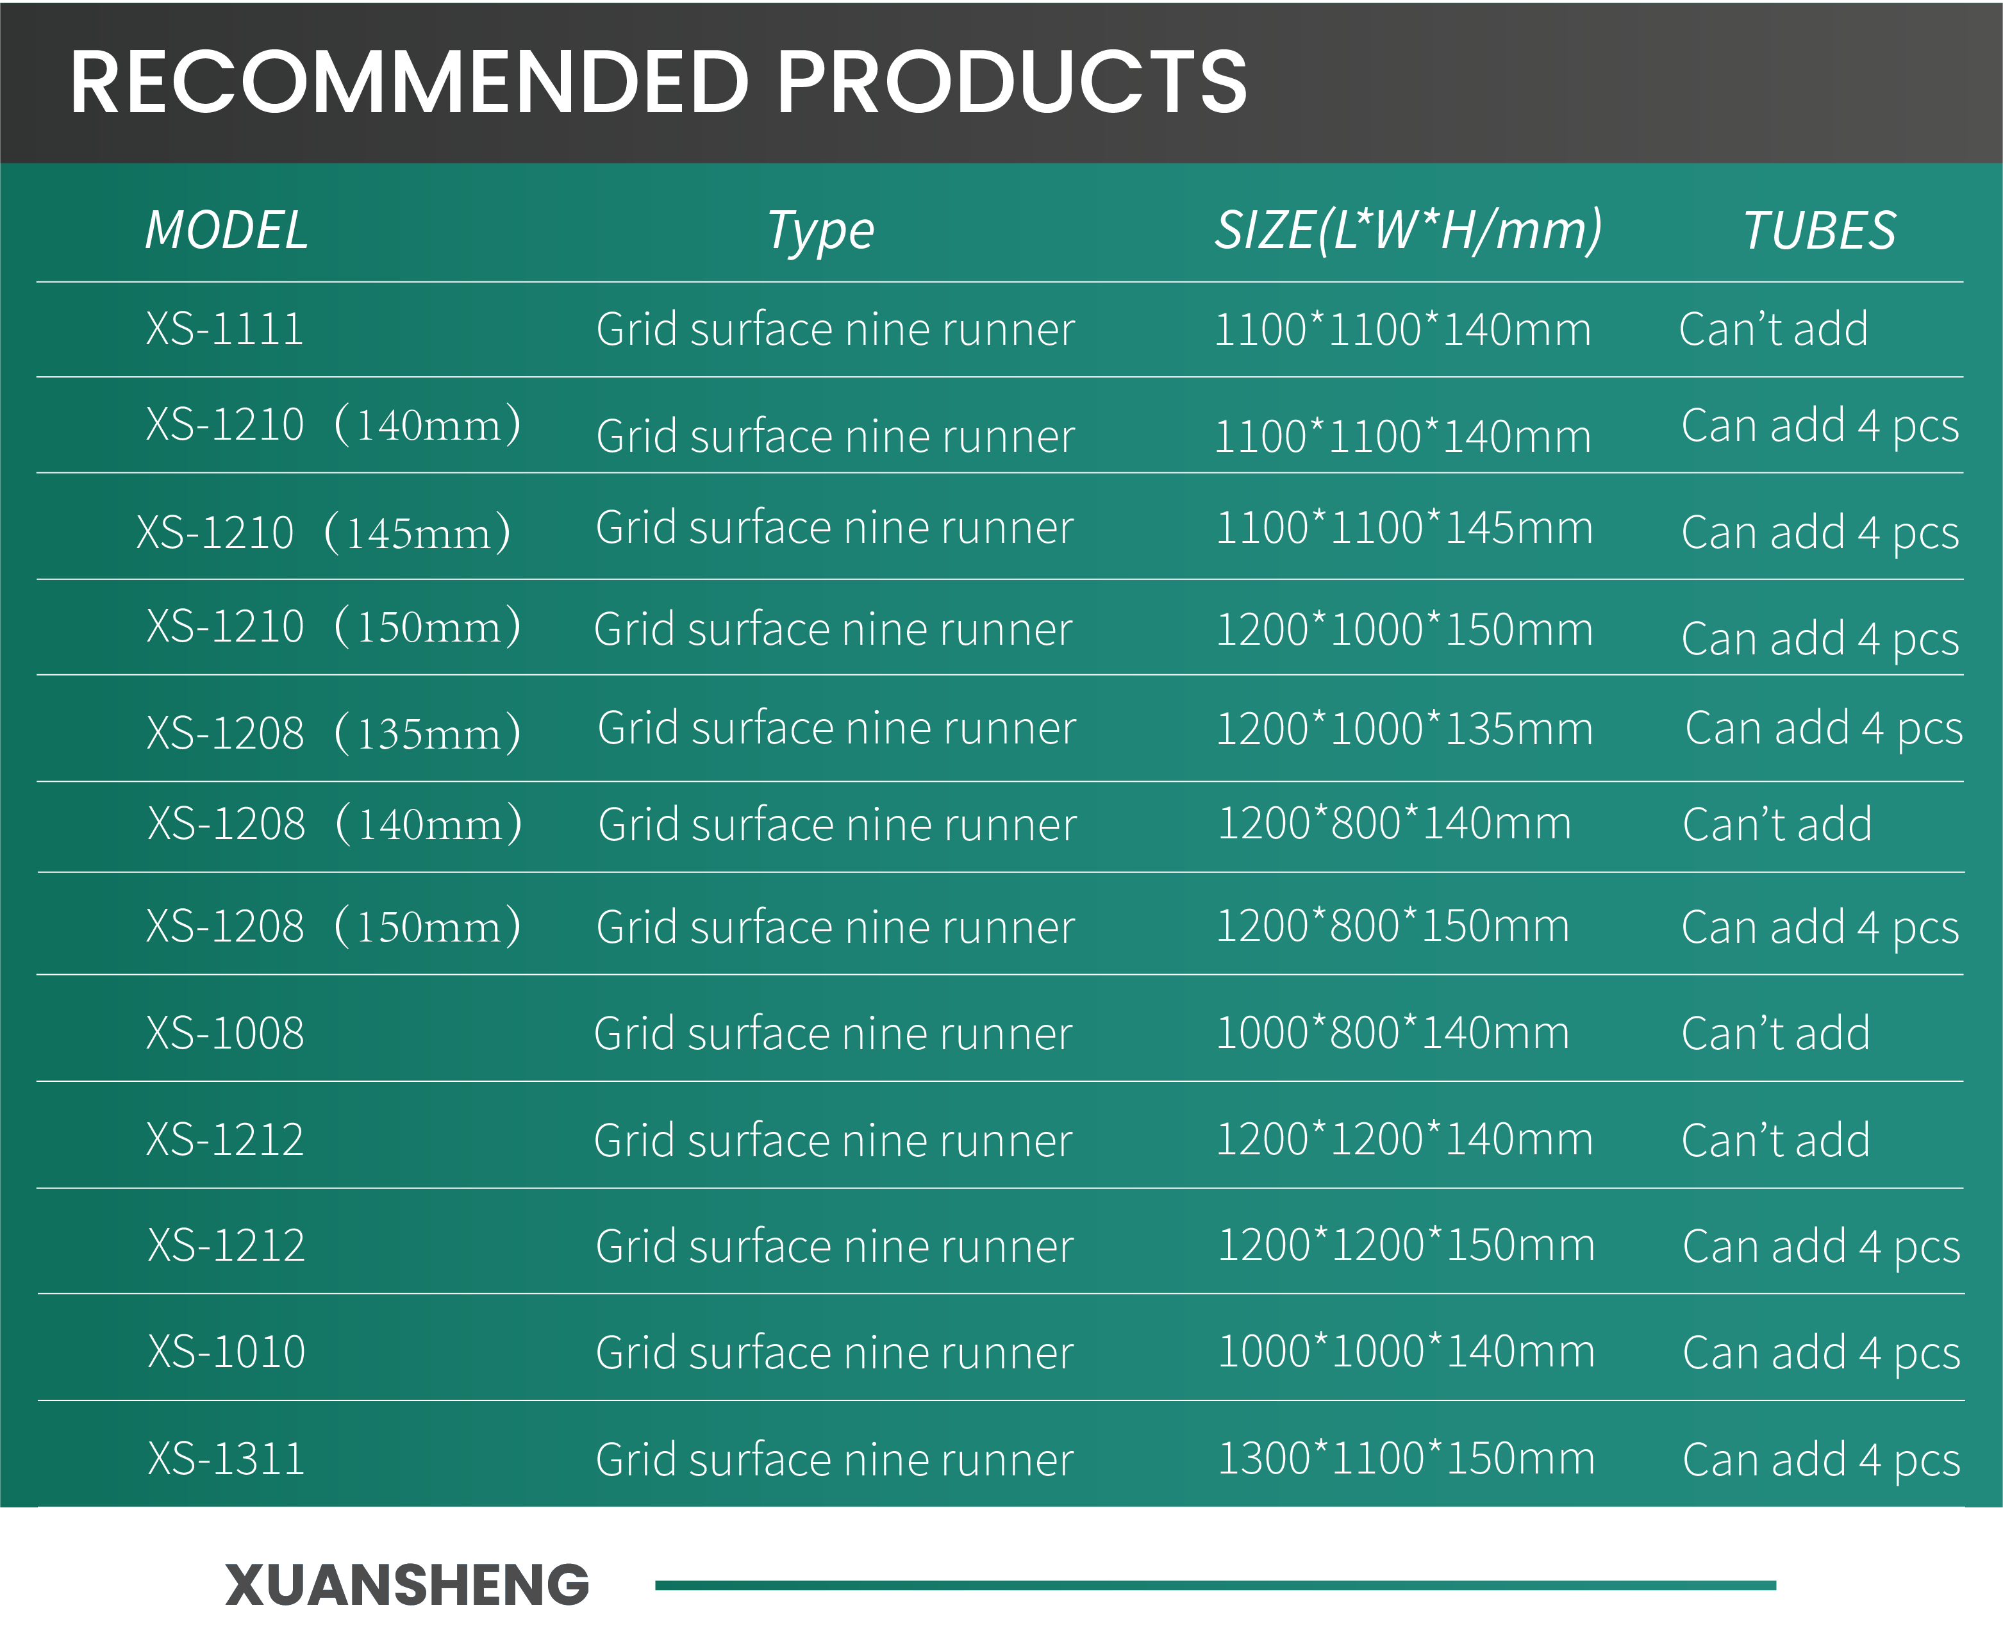Click Can add 4 pcs in XS-1311 row

click(1821, 1461)
